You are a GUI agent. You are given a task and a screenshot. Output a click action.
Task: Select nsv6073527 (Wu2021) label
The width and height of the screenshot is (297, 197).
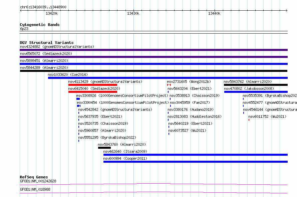[187, 130]
